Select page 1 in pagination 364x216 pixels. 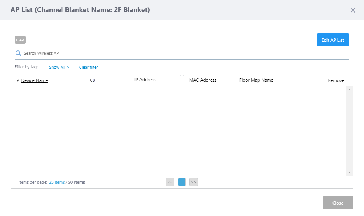pos(182,182)
